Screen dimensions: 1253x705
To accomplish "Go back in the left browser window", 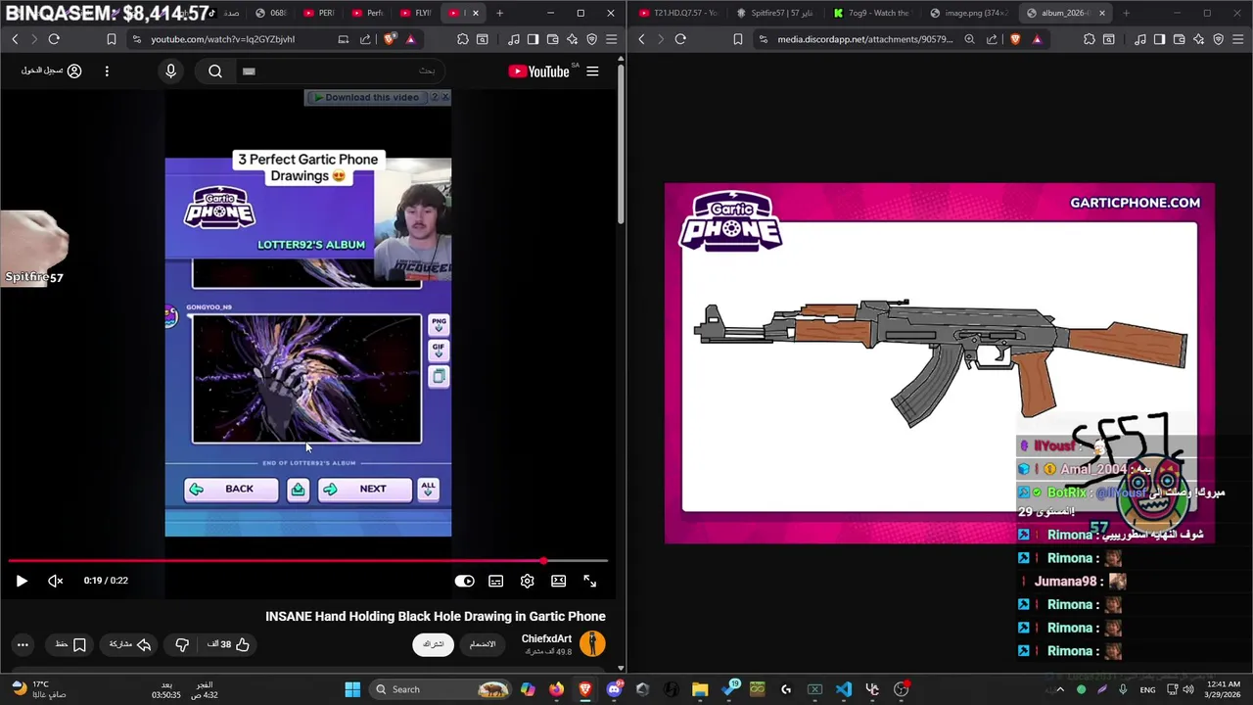I will coord(15,39).
